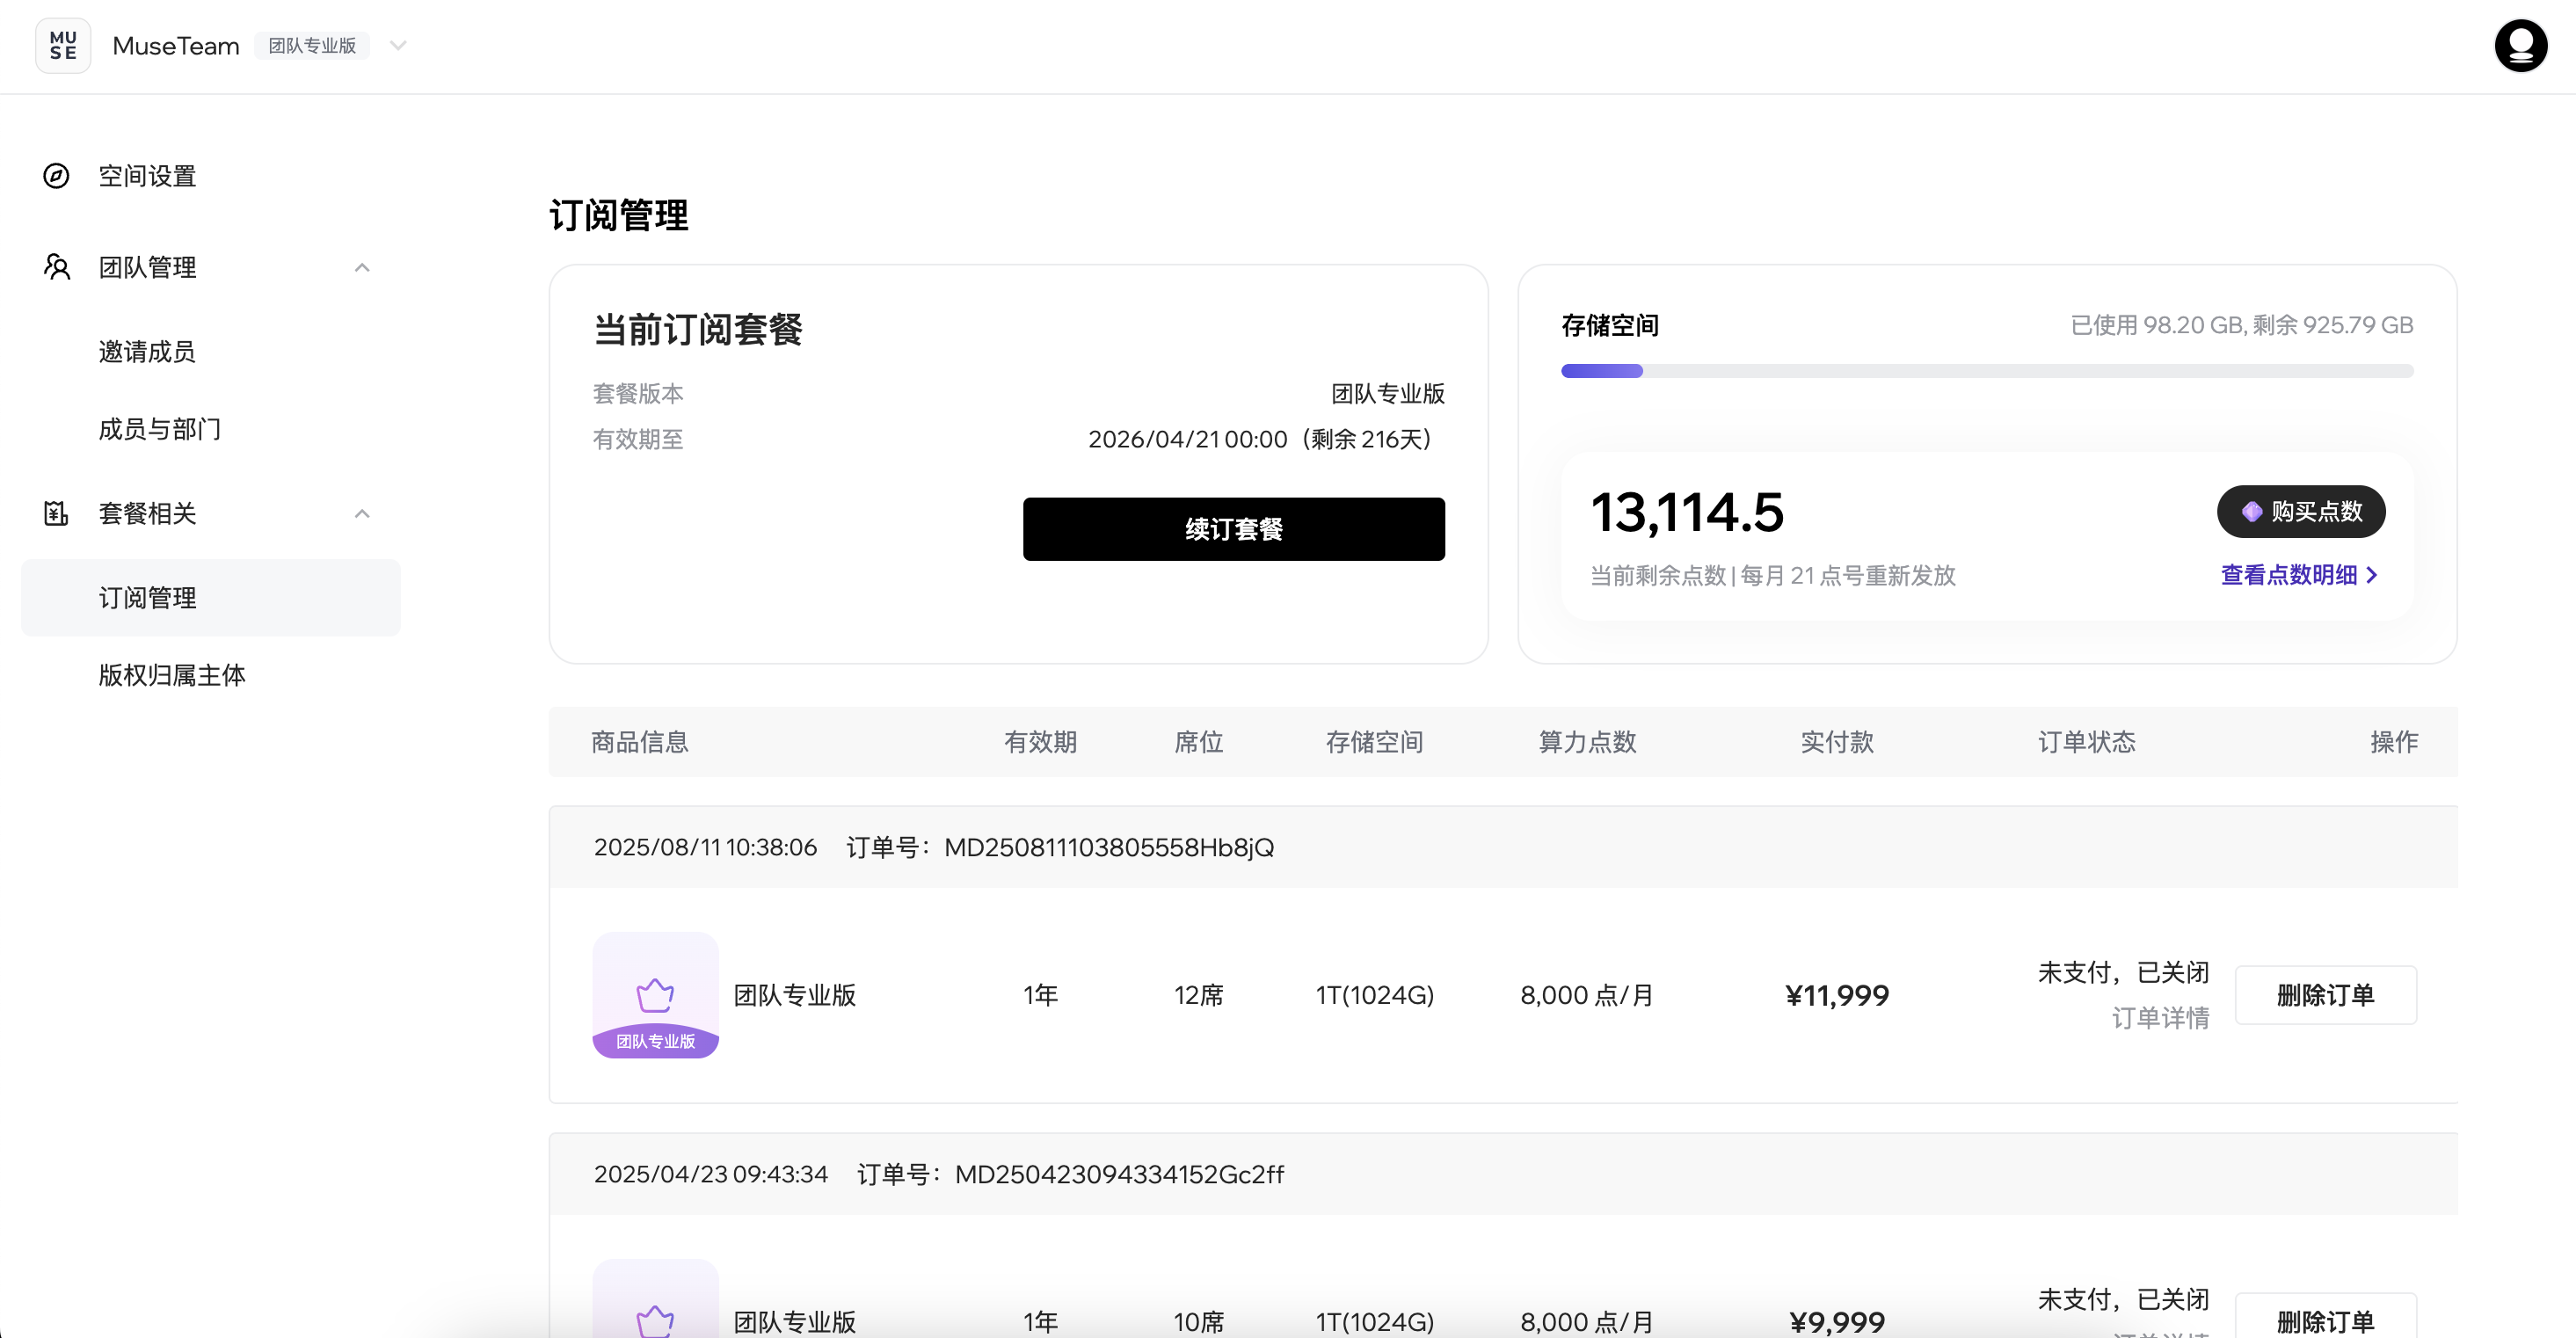
Task: Click the arrow next to 查看点数明细
Action: [x=2371, y=575]
